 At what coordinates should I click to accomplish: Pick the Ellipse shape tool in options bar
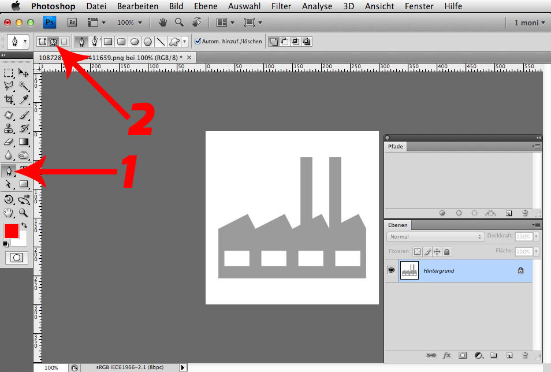pyautogui.click(x=134, y=42)
